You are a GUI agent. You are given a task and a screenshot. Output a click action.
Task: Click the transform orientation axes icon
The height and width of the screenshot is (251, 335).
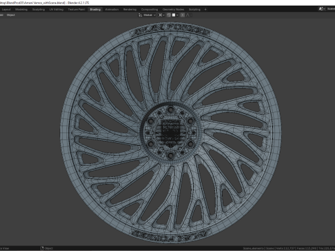point(140,15)
